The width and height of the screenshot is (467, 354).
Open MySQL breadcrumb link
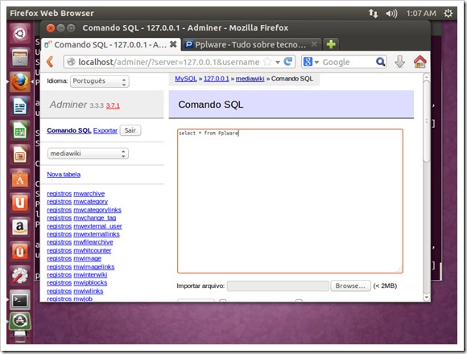[x=186, y=79]
